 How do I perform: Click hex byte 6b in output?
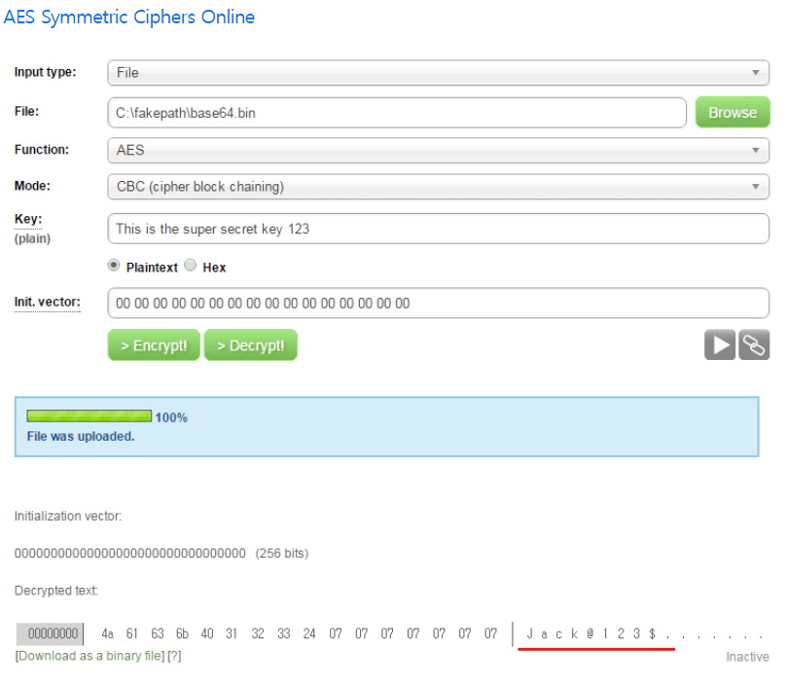(x=183, y=633)
